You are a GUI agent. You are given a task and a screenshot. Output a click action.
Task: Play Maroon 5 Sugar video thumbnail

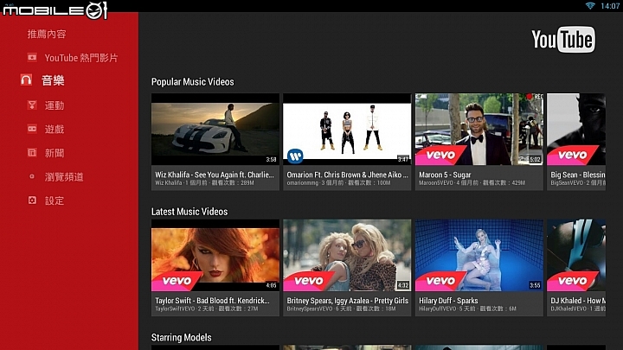pyautogui.click(x=479, y=129)
